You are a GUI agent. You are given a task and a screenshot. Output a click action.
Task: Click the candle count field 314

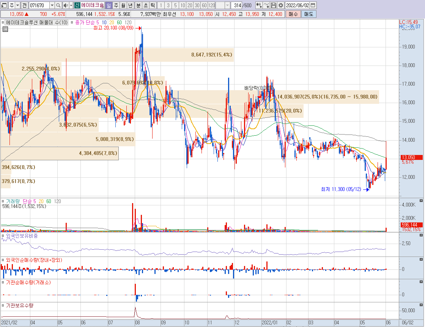(x=237, y=5)
